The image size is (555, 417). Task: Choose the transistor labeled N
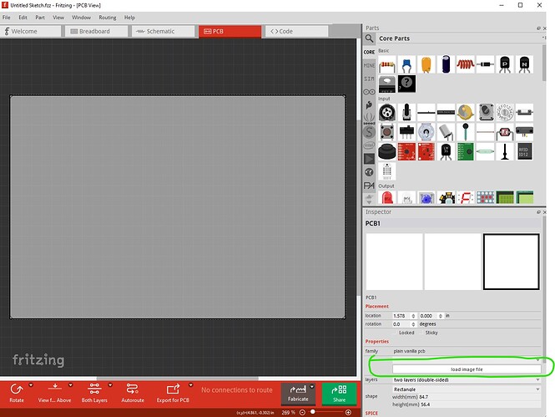click(524, 64)
